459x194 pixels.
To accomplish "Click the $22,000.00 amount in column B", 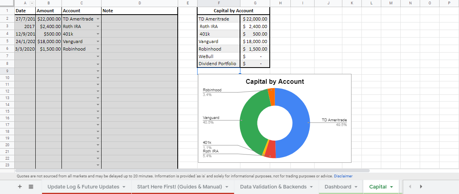I will [48, 19].
